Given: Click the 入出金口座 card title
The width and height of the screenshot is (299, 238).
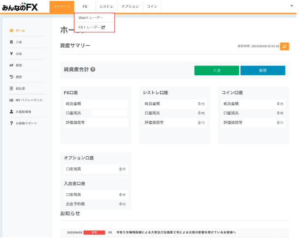Looking at the screenshot, I should (x=74, y=184).
